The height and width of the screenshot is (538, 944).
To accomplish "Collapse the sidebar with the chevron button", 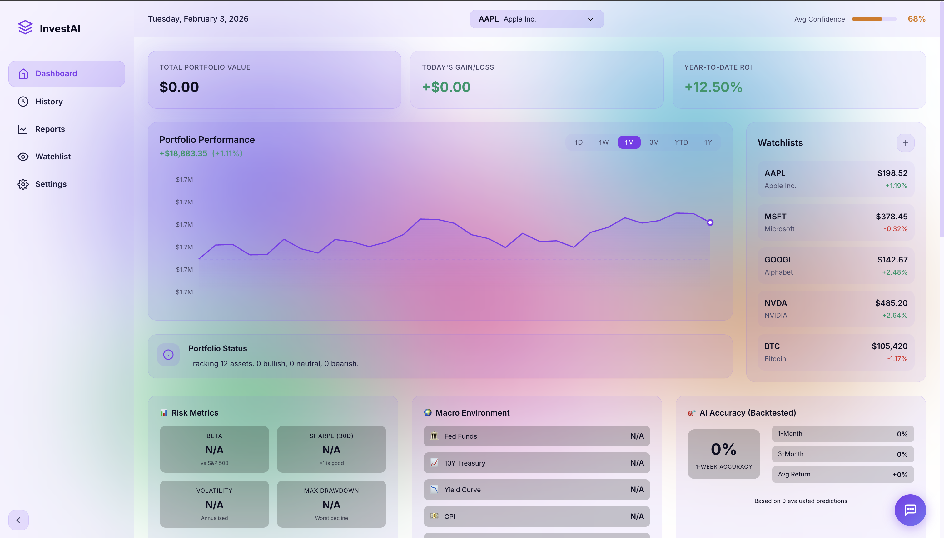I will tap(18, 520).
